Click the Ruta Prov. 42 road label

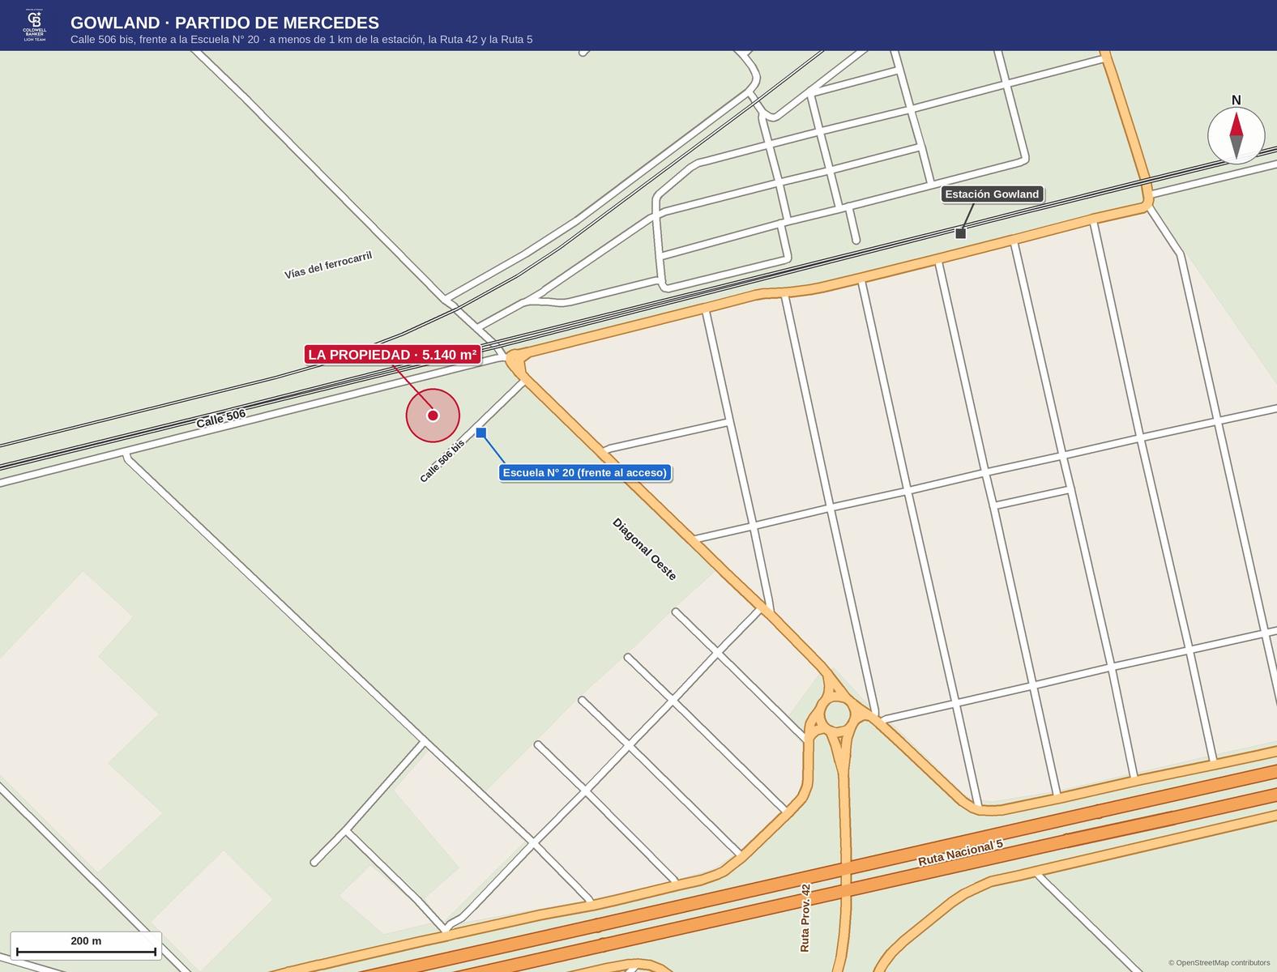tap(805, 917)
